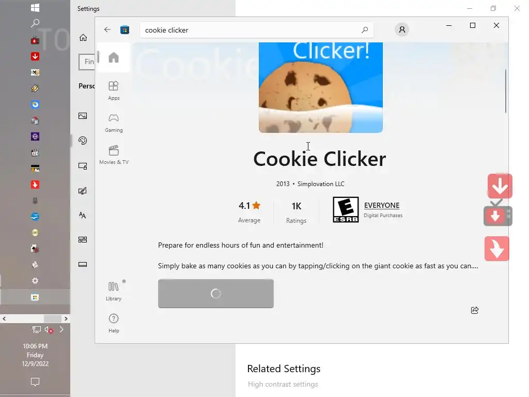The height and width of the screenshot is (397, 529).
Task: Open the purple square taskbar icon
Action: [x=35, y=136]
